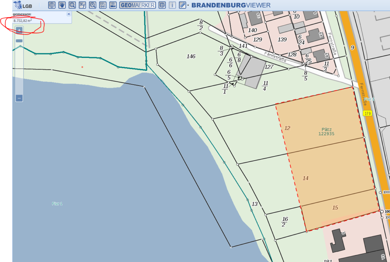Click the zoom slider handle
Screen dimensions: 390x262
(19, 41)
